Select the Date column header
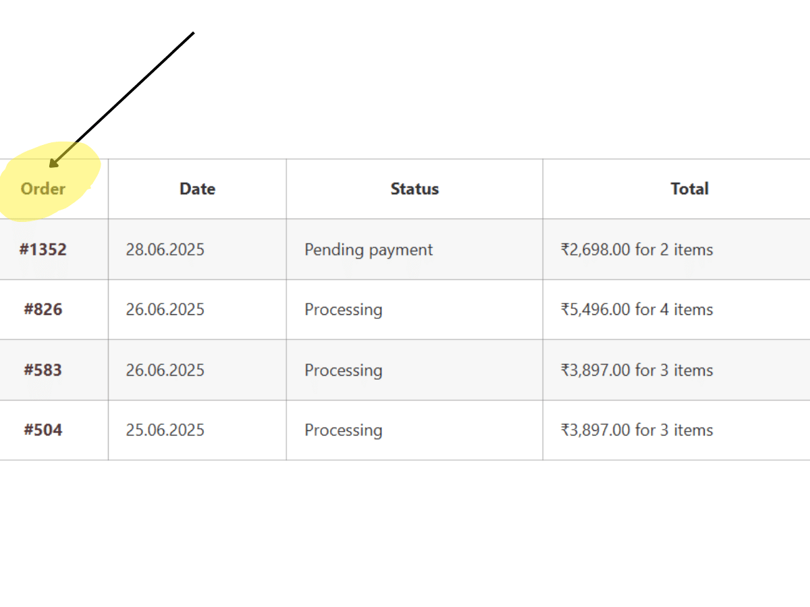Image resolution: width=810 pixels, height=607 pixels. coord(197,189)
